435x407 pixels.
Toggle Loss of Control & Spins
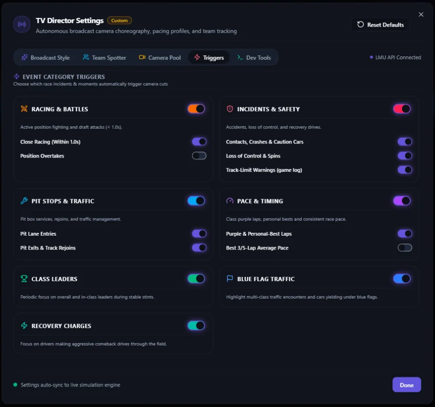pos(405,156)
